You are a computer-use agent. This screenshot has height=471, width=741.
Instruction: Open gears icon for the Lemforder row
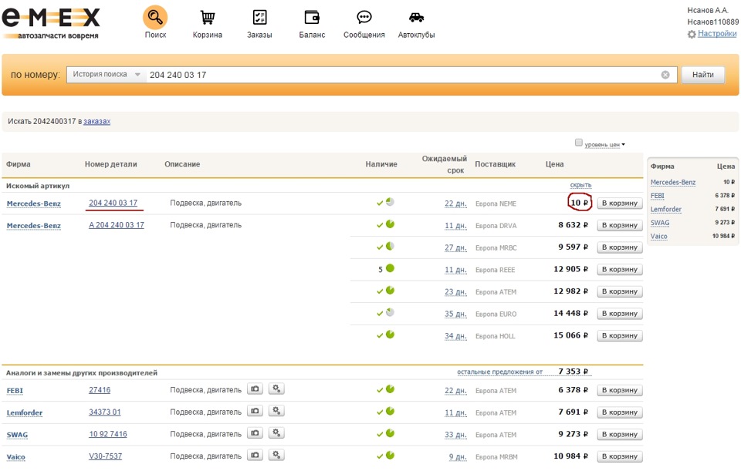point(276,411)
